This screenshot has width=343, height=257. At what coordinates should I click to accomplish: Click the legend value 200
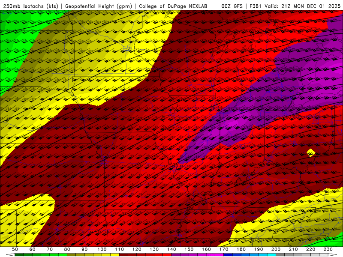click(276, 249)
